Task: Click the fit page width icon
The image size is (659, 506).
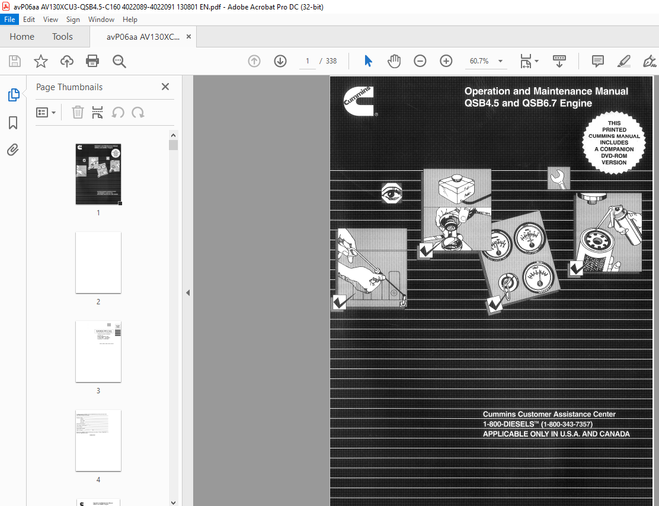Action: click(x=526, y=62)
